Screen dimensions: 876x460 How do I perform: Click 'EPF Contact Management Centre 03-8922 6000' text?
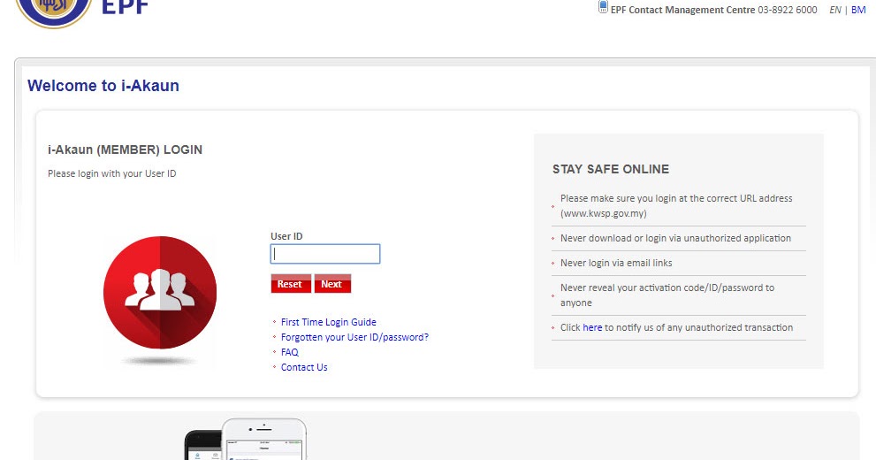[713, 10]
